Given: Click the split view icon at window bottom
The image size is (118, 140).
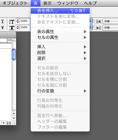Looking at the screenshot, I should pos(9,123).
